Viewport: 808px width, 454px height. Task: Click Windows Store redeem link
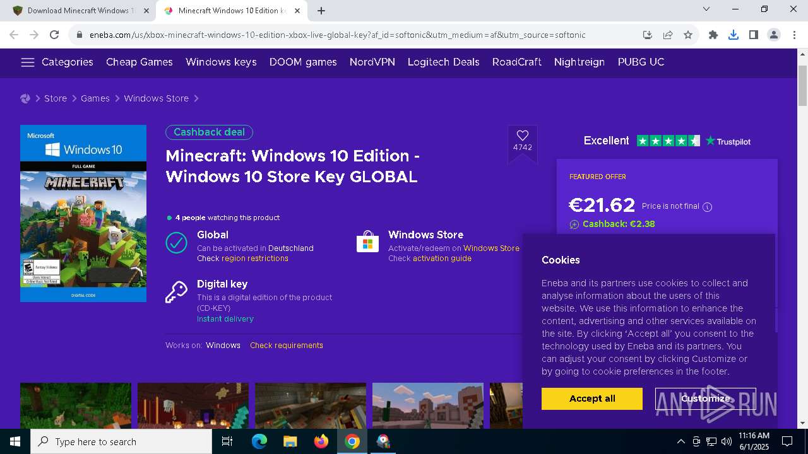[x=491, y=248]
